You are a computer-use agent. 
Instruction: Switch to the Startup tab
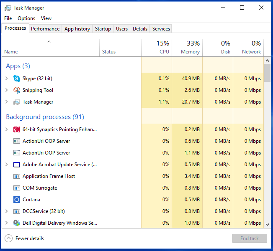click(103, 29)
